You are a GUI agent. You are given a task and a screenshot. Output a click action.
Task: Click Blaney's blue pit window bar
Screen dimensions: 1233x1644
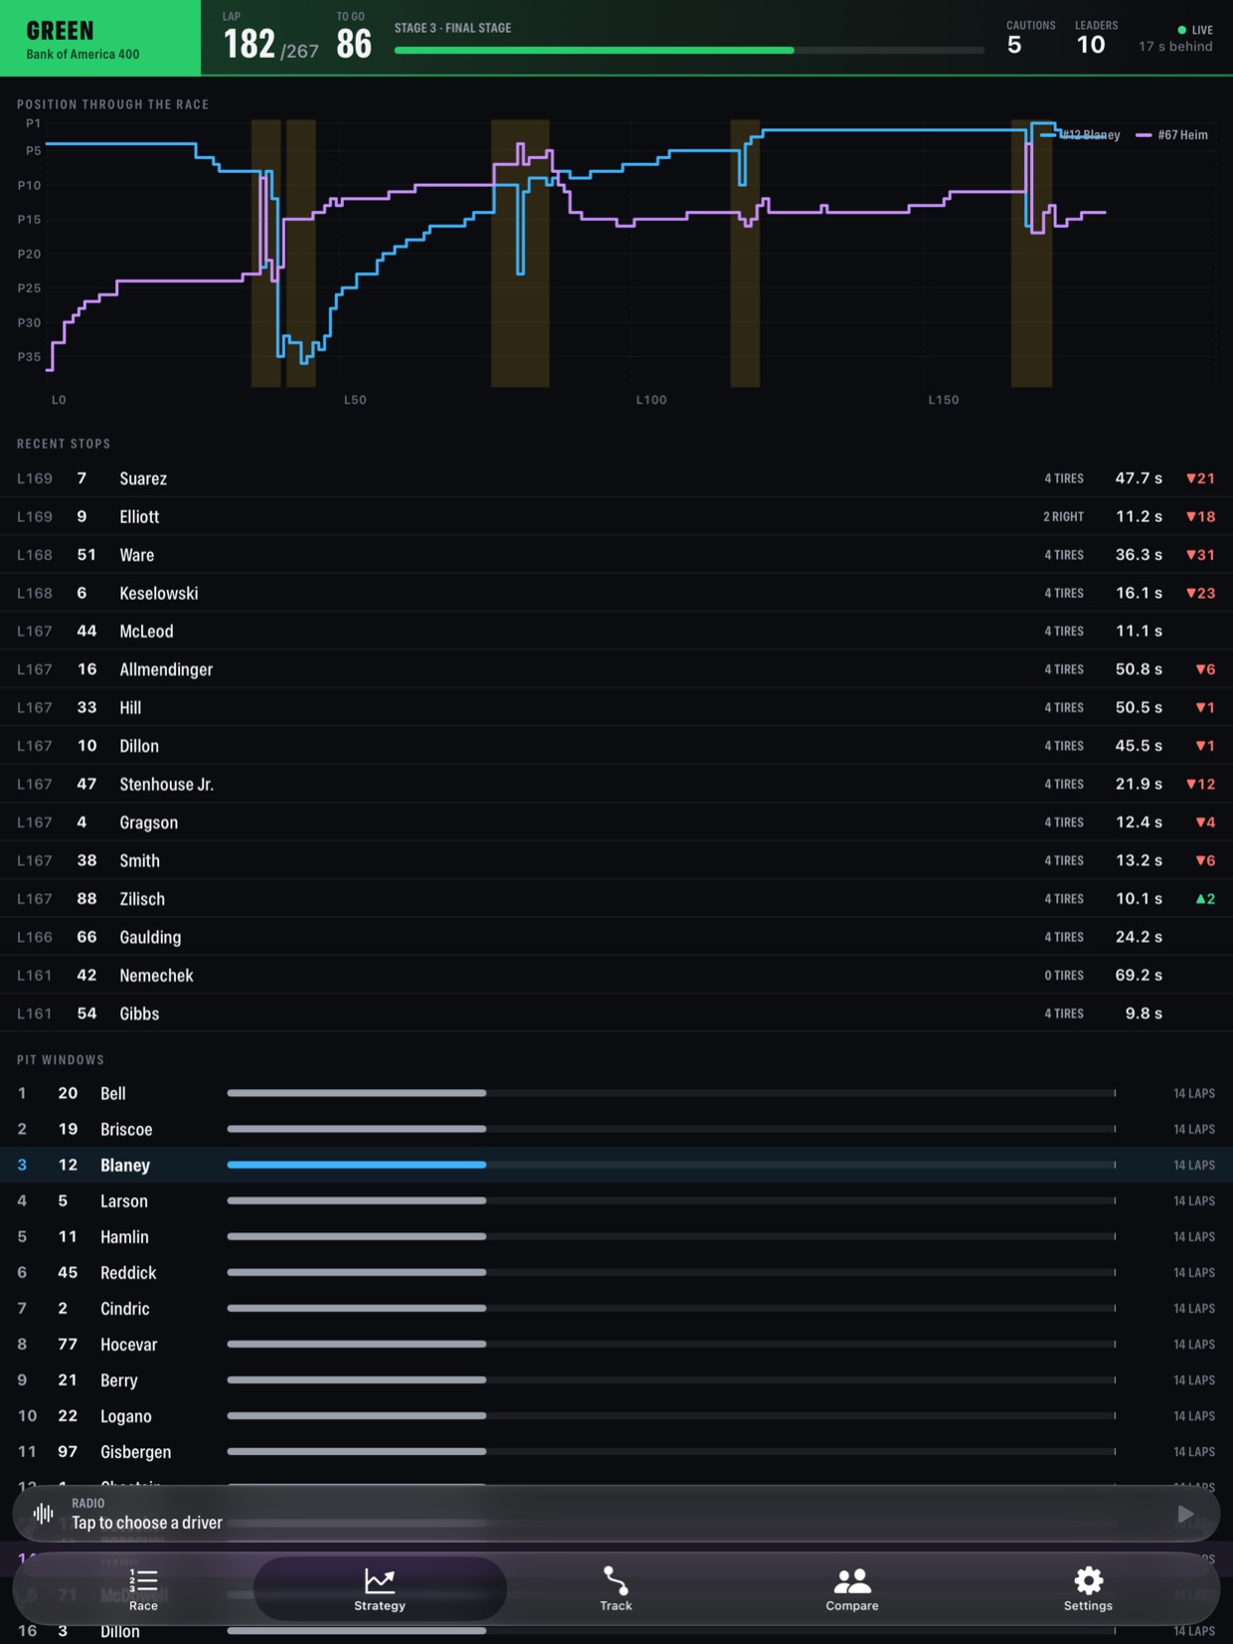click(357, 1165)
